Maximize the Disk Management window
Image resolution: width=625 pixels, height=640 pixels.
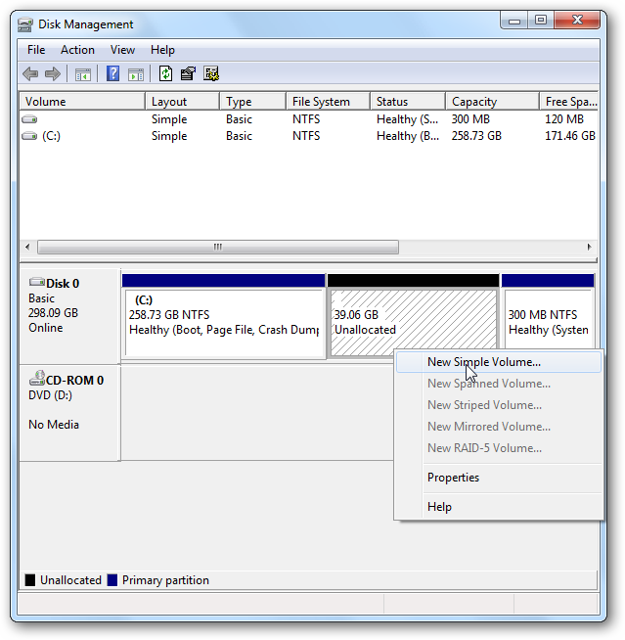(541, 20)
